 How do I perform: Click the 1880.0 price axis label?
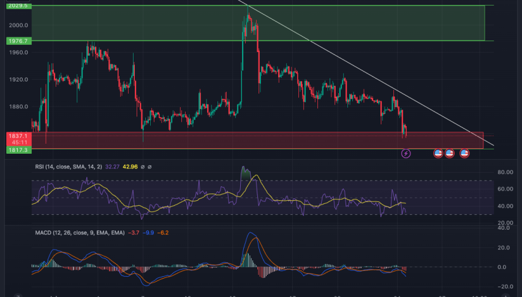tap(18, 107)
